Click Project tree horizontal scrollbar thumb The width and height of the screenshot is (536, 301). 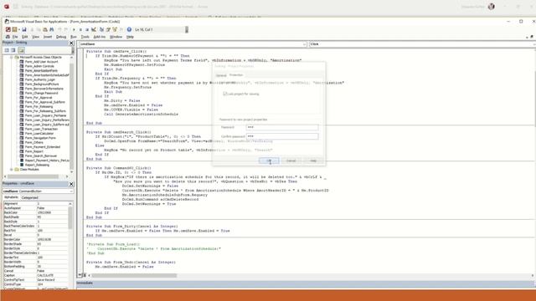click(33, 176)
